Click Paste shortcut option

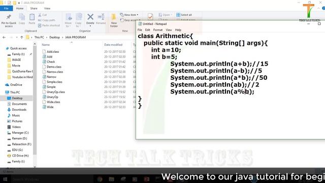click(x=49, y=25)
